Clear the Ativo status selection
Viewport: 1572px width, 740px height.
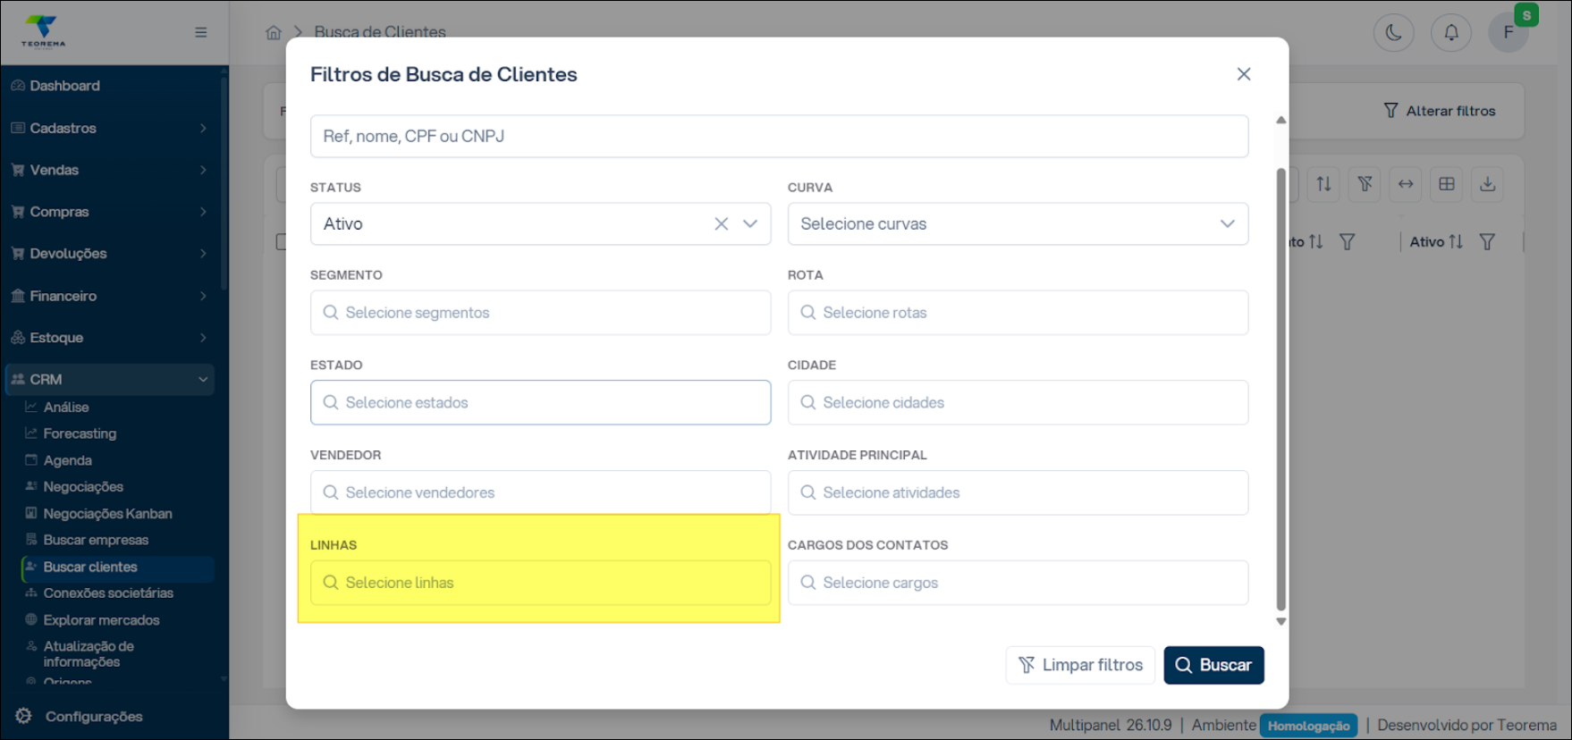tap(721, 224)
